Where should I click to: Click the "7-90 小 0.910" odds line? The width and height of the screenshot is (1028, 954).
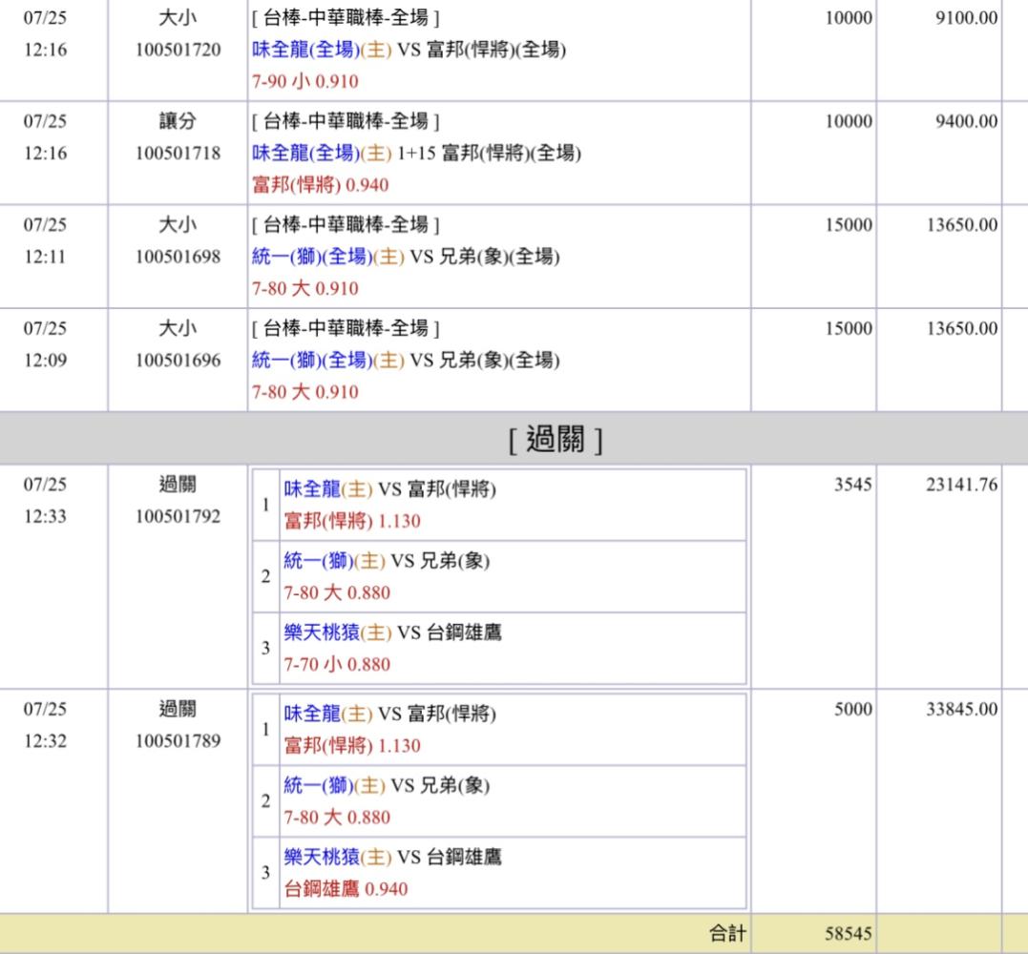304,82
